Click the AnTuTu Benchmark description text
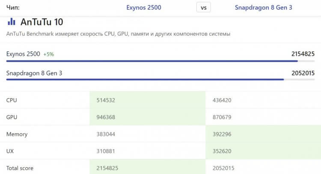Viewport: 321px width, 174px height. [118, 34]
